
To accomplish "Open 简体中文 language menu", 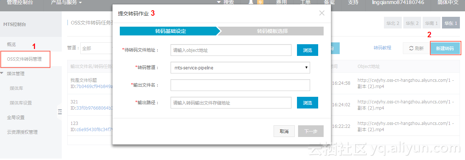I will pos(448,2).
